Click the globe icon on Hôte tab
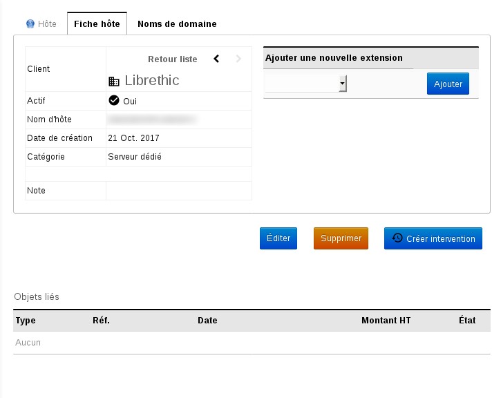 pos(30,23)
